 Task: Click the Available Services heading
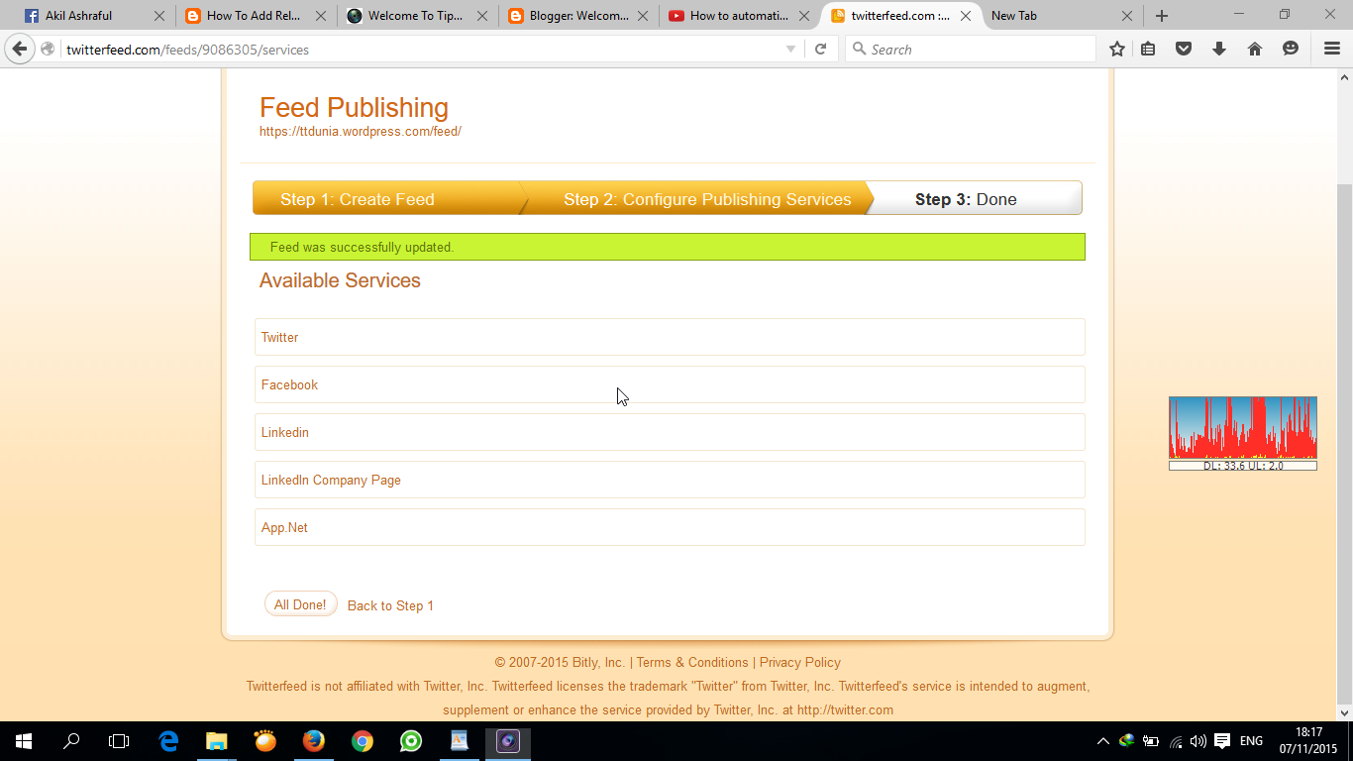click(x=340, y=280)
